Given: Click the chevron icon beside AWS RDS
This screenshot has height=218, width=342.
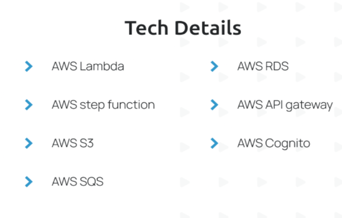Looking at the screenshot, I should pyautogui.click(x=214, y=66).
